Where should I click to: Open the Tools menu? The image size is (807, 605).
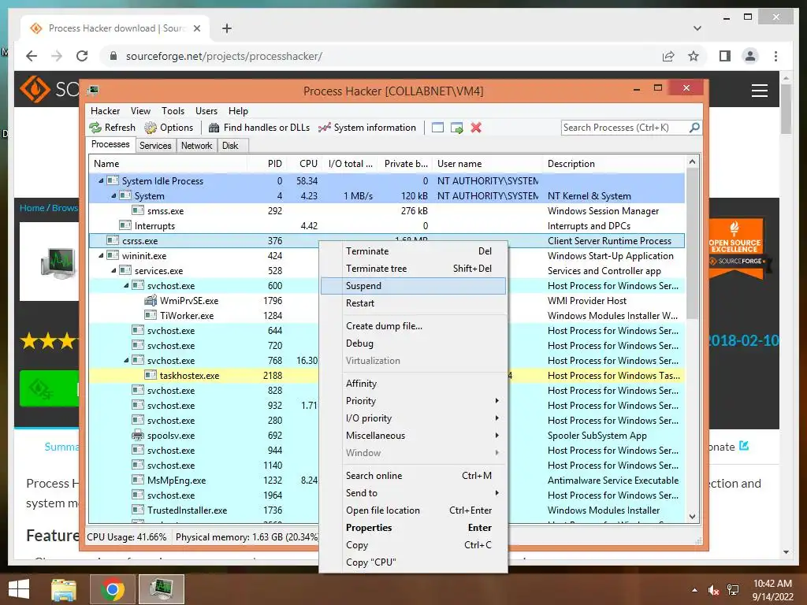click(x=173, y=110)
